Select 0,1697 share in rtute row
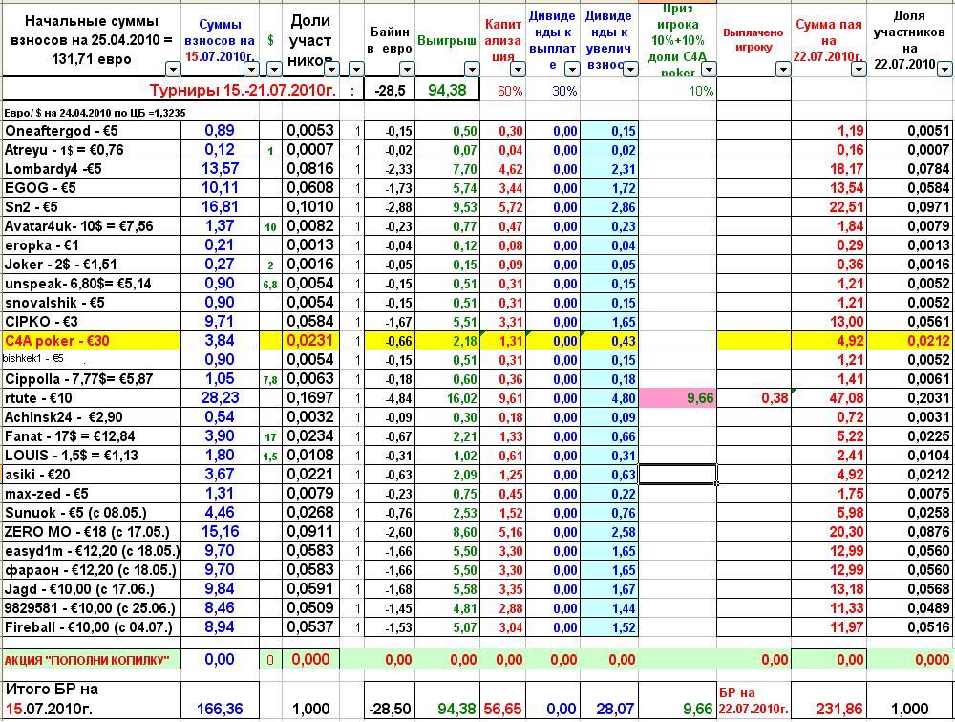Image resolution: width=955 pixels, height=722 pixels. 310,398
